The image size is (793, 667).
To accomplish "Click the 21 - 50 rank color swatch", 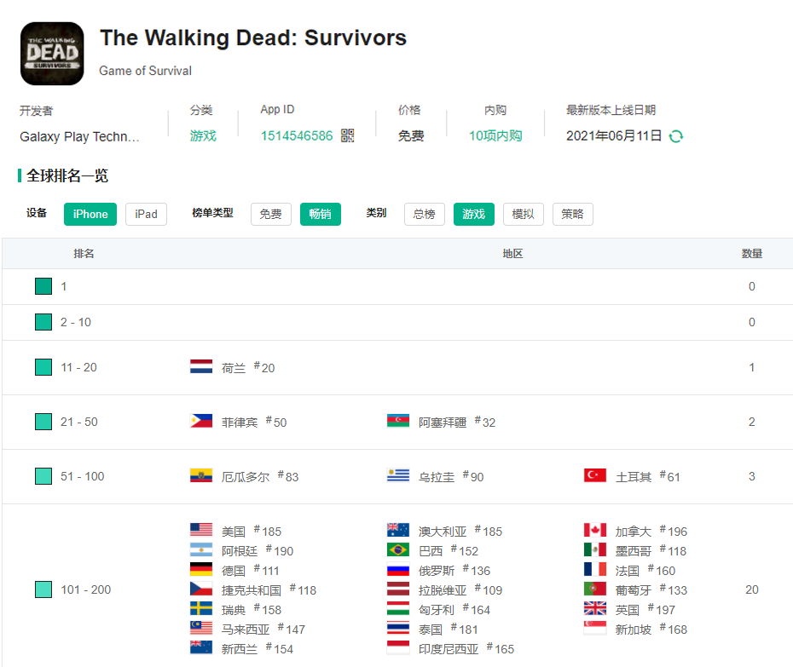I will [x=43, y=422].
